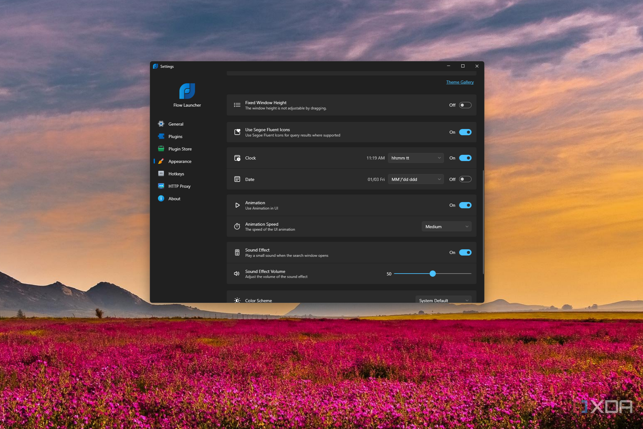Viewport: 643px width, 429px height.
Task: Click the Animation play icon
Action: tap(237, 205)
